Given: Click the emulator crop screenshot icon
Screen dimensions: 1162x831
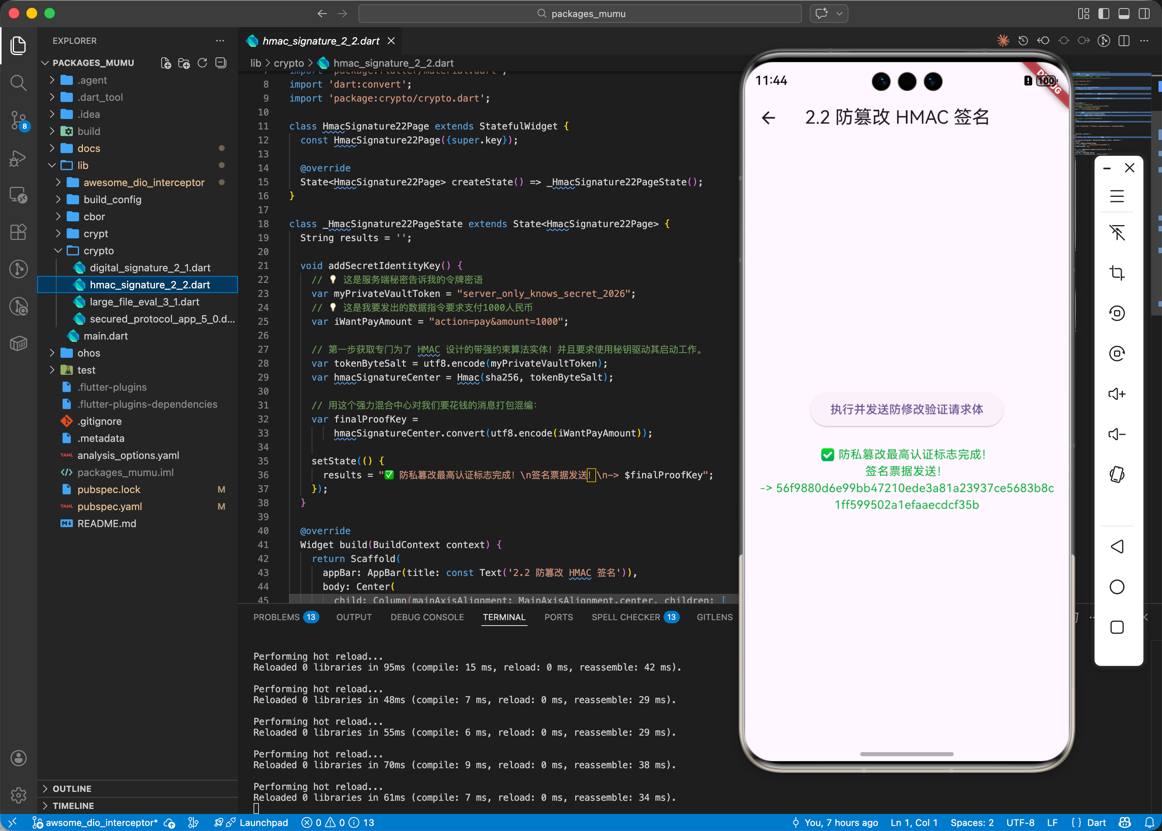Looking at the screenshot, I should (1117, 273).
